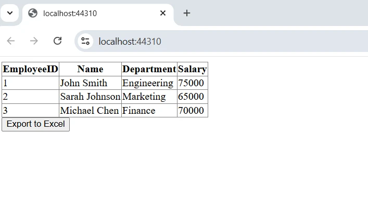The image size is (368, 213).
Task: Select the Michael Chen cell
Action: click(86, 111)
